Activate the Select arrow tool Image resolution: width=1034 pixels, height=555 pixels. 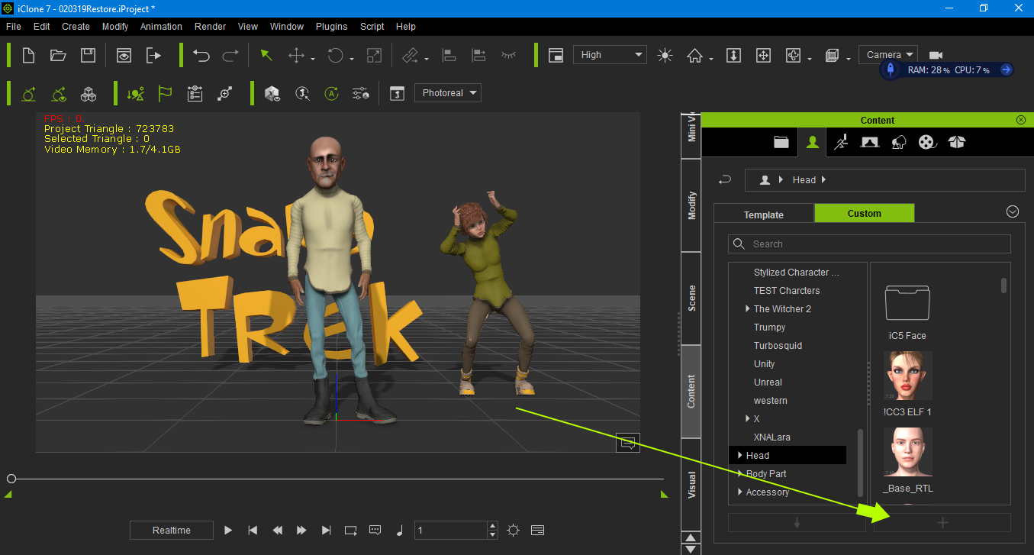266,55
